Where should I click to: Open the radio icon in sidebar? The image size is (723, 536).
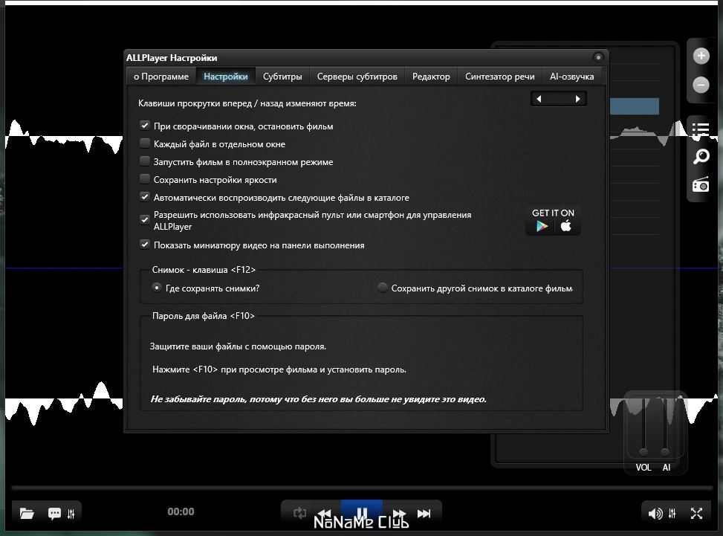tap(701, 184)
